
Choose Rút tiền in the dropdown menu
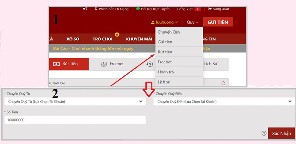coord(179,52)
